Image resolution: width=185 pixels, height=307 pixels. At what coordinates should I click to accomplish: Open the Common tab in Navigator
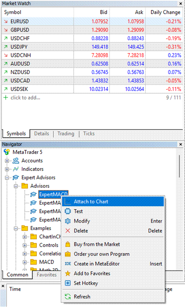coord(17,275)
